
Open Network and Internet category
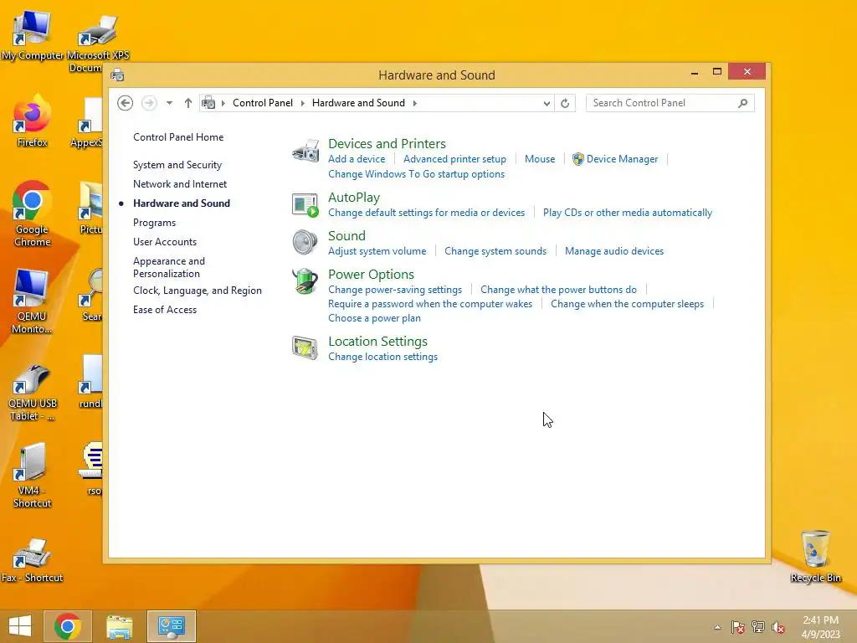click(180, 184)
